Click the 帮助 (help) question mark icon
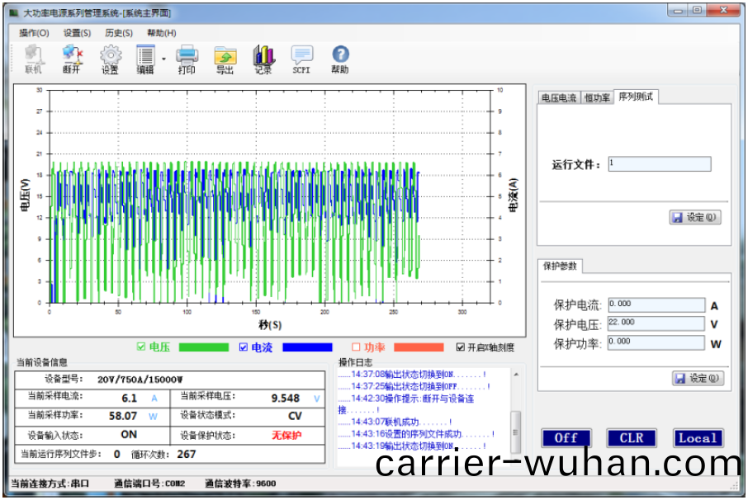Screen dimensions: 748x500 pos(340,59)
